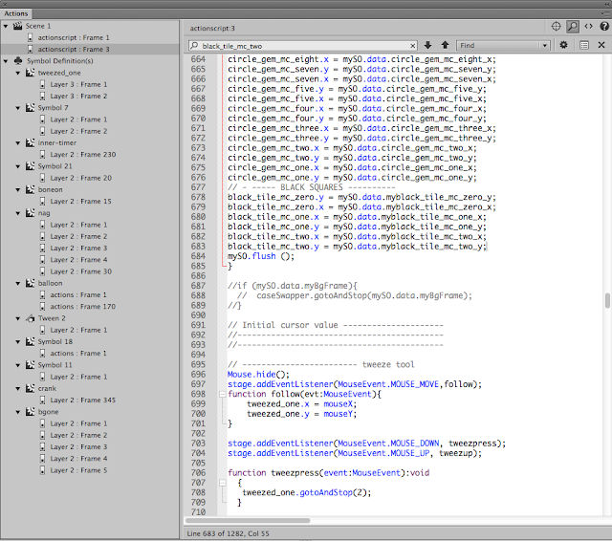612x541 pixels.
Task: Open the search settings gear
Action: [563, 45]
